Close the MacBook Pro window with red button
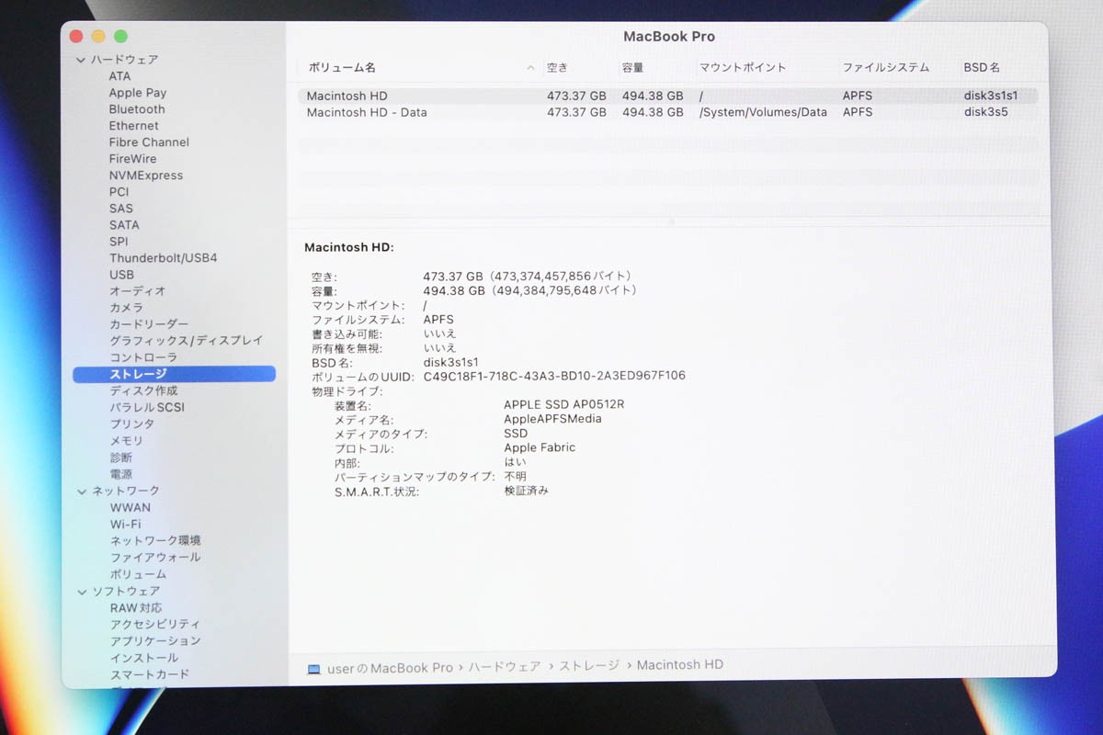The image size is (1103, 735). click(76, 37)
